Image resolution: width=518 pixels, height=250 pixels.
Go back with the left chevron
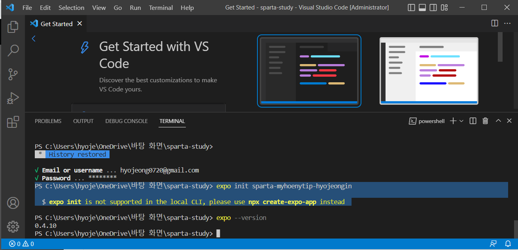[34, 38]
